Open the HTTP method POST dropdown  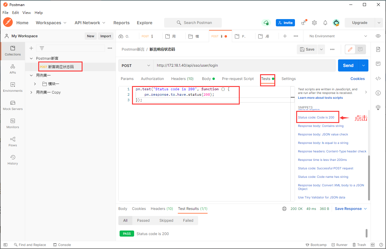coord(136,65)
